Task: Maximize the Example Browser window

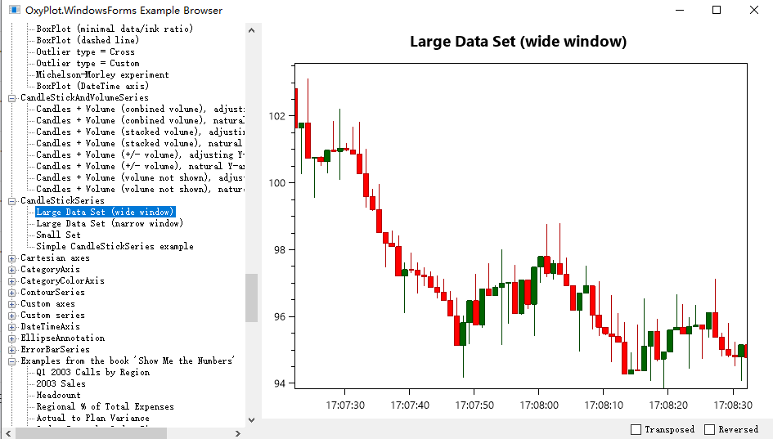Action: [717, 10]
